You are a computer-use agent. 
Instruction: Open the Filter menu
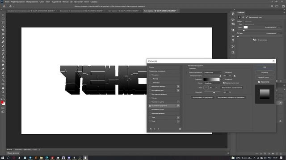click(x=66, y=2)
